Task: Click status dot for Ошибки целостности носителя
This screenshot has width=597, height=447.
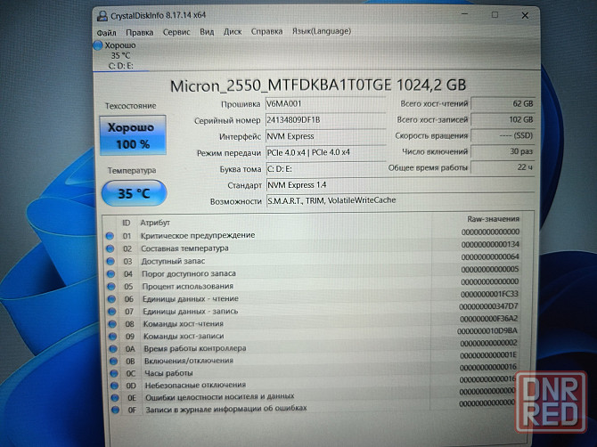Action: coord(115,398)
